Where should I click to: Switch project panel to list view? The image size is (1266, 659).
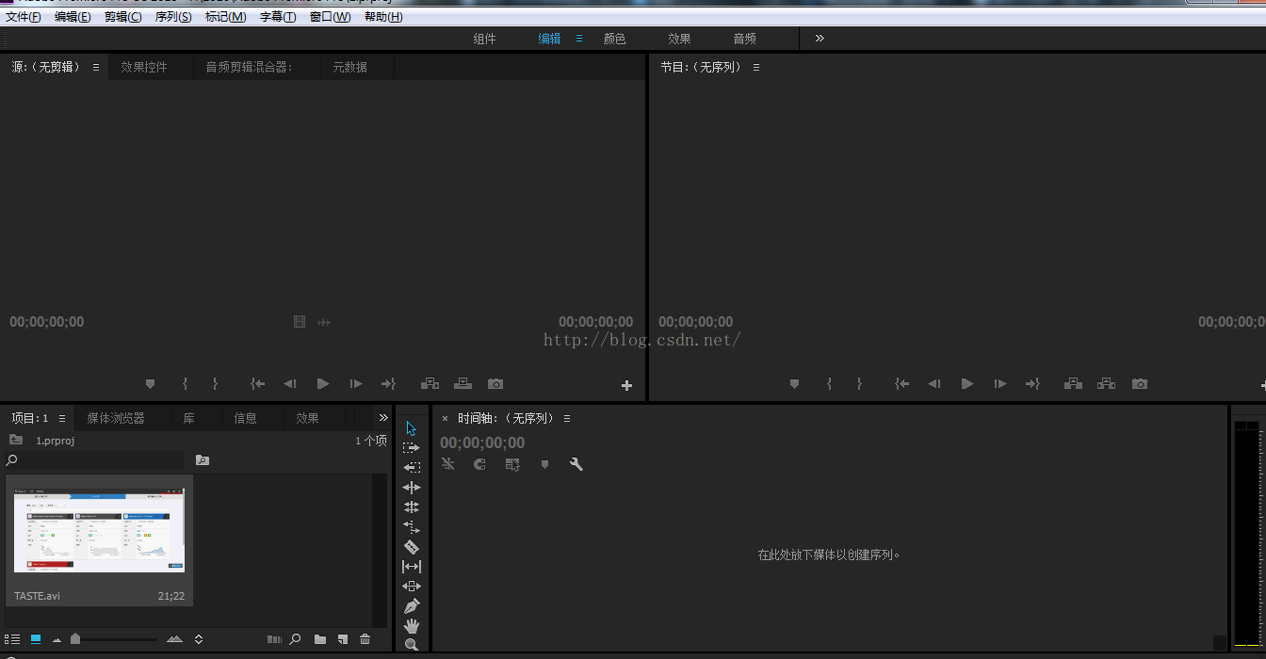pyautogui.click(x=12, y=639)
